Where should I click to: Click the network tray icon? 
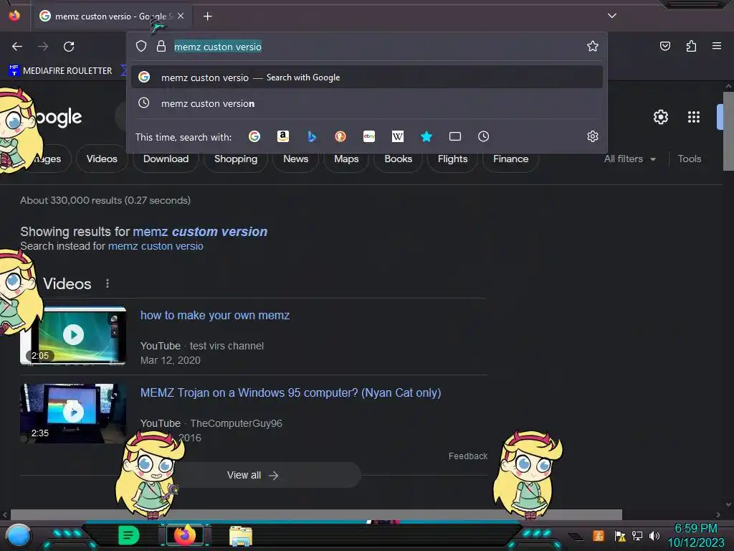637,535
